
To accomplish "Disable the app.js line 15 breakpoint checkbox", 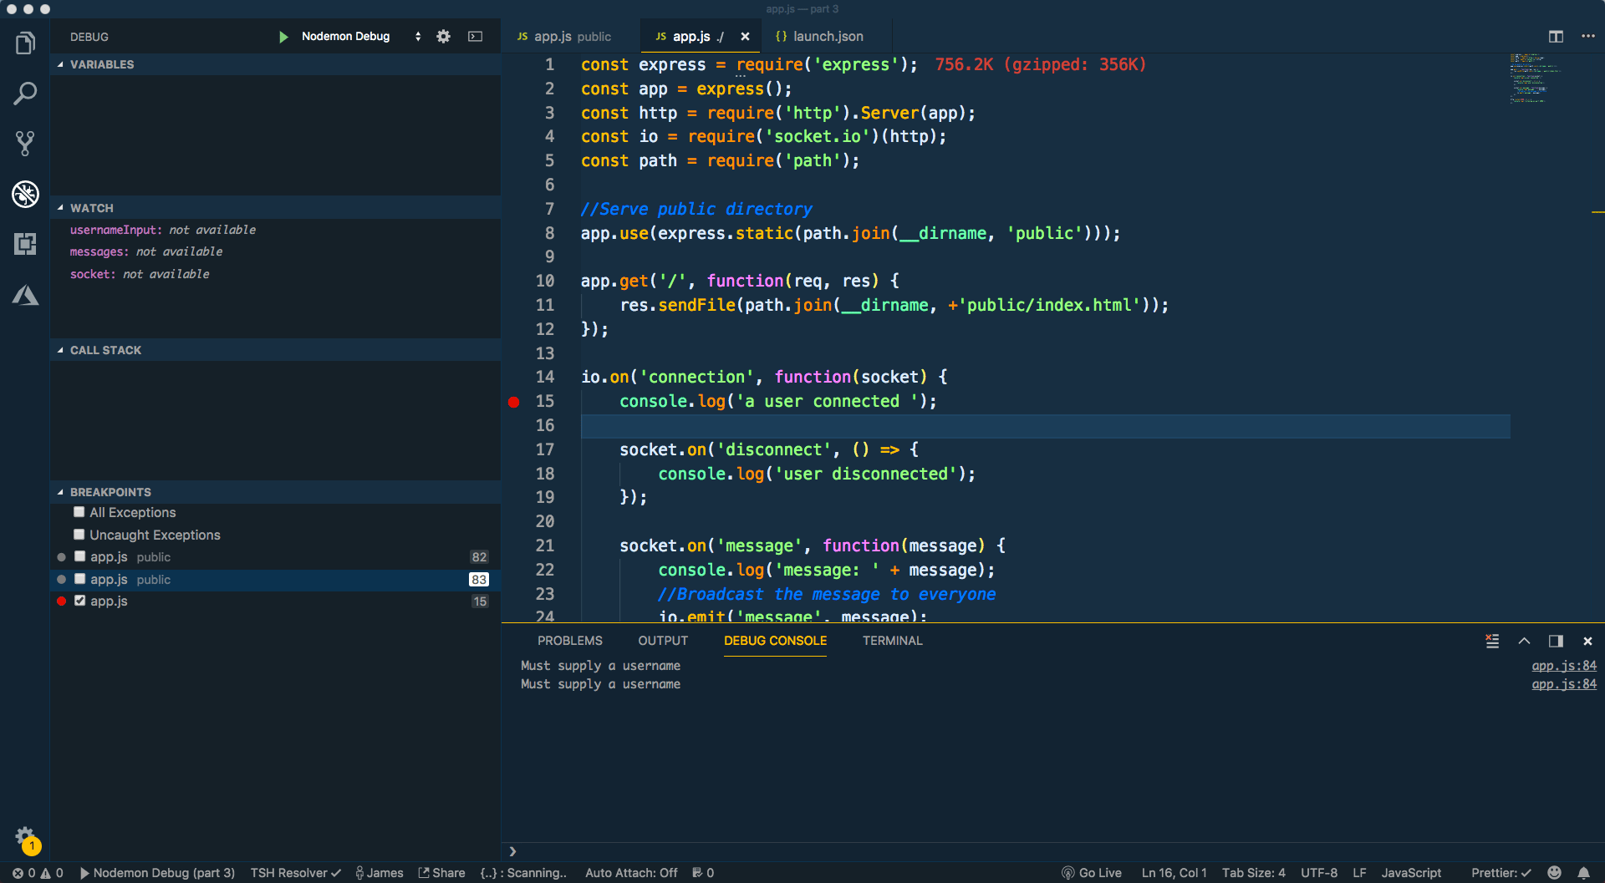I will (79, 601).
